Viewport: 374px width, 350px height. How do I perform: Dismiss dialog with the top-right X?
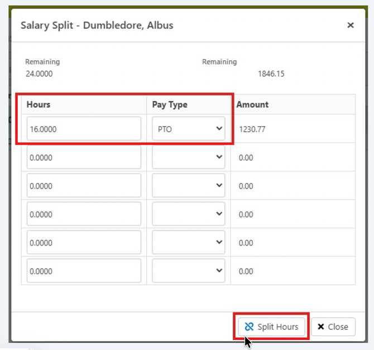(x=351, y=25)
